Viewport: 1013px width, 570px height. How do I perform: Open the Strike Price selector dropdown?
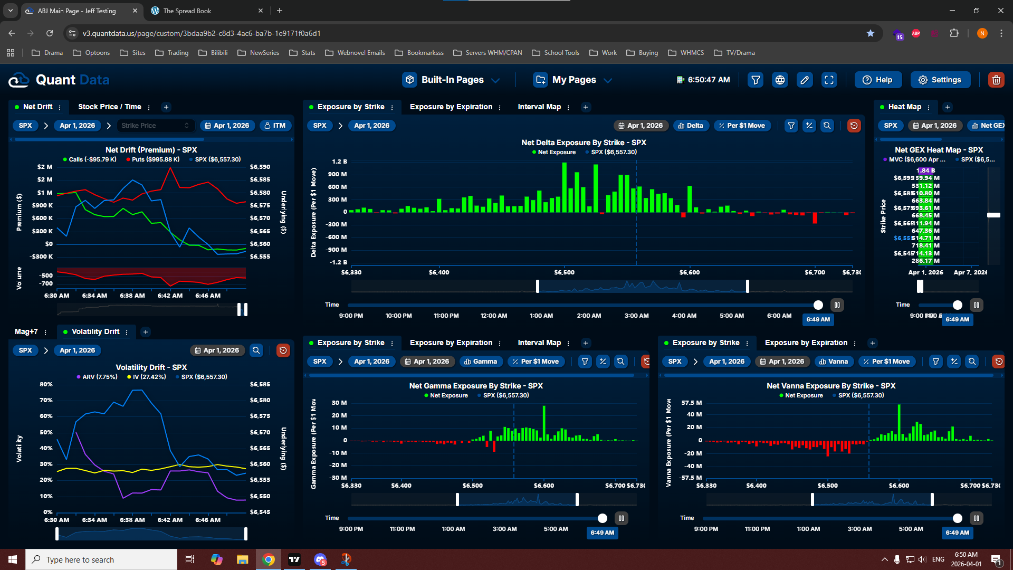[155, 126]
